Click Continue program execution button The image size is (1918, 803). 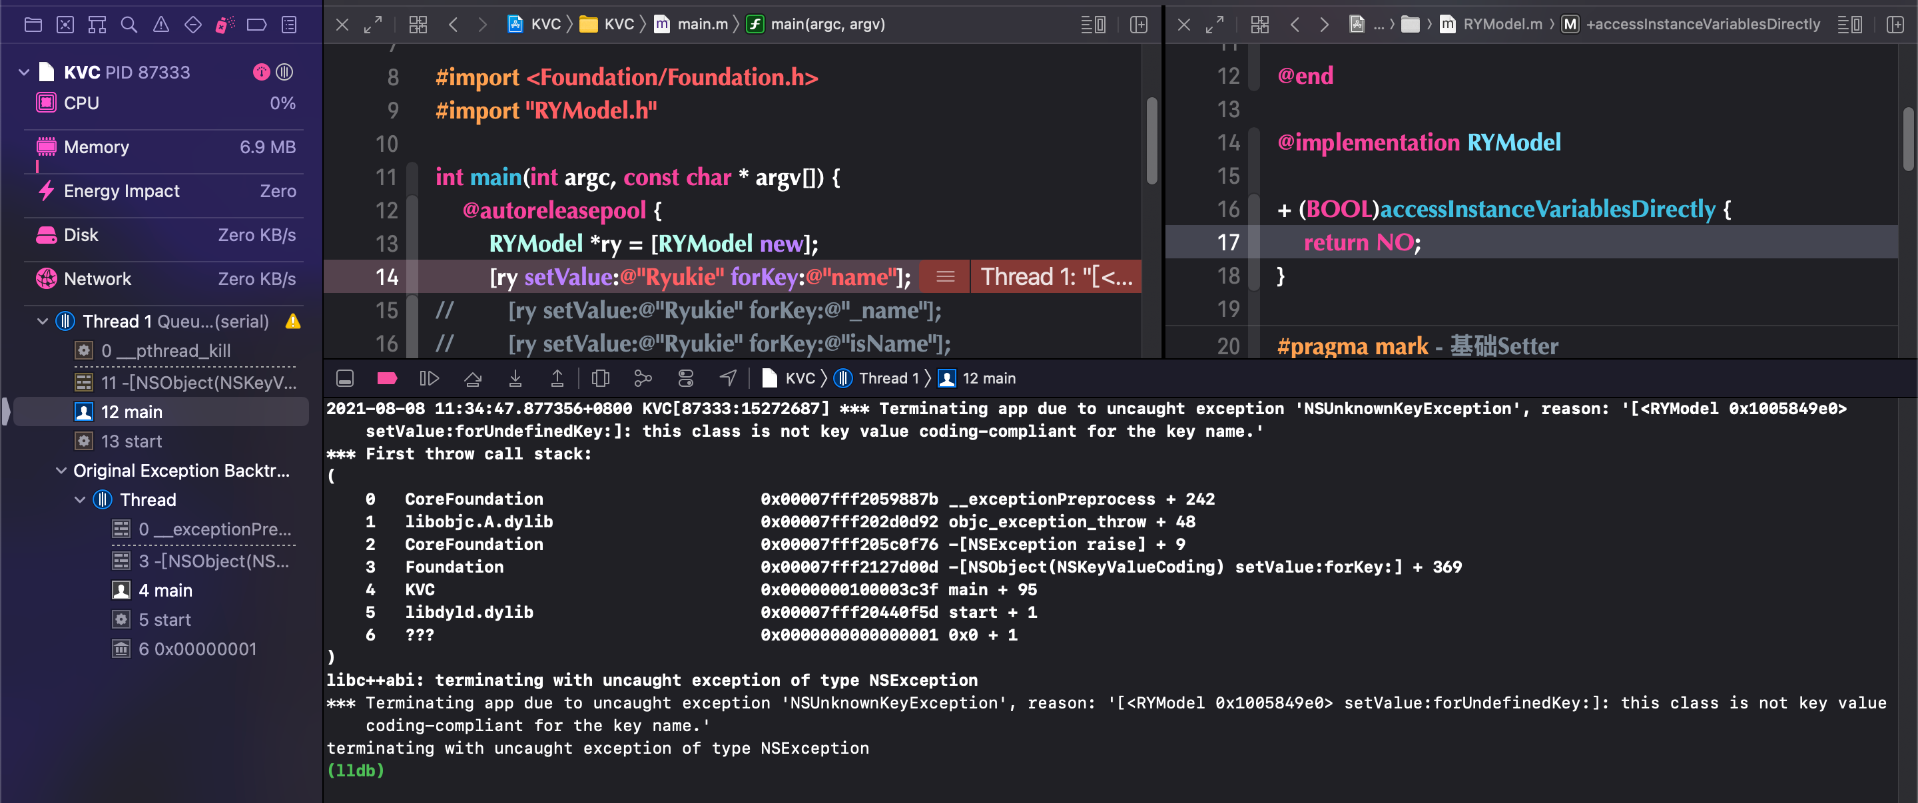coord(429,379)
